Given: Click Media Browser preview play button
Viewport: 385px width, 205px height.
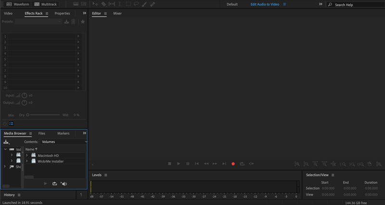Looking at the screenshot, I should click(45, 184).
